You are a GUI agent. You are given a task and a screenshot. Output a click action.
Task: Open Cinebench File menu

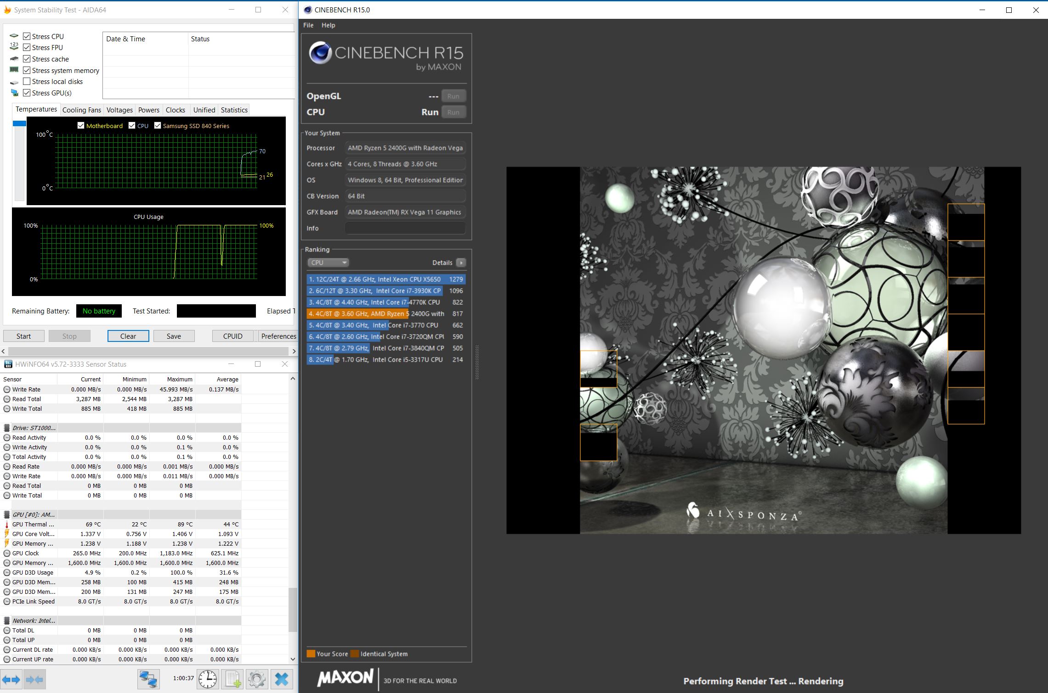coord(308,25)
